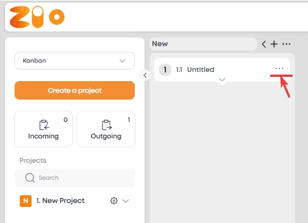Select the 1. New Project item
308x223 pixels.
coord(61,201)
